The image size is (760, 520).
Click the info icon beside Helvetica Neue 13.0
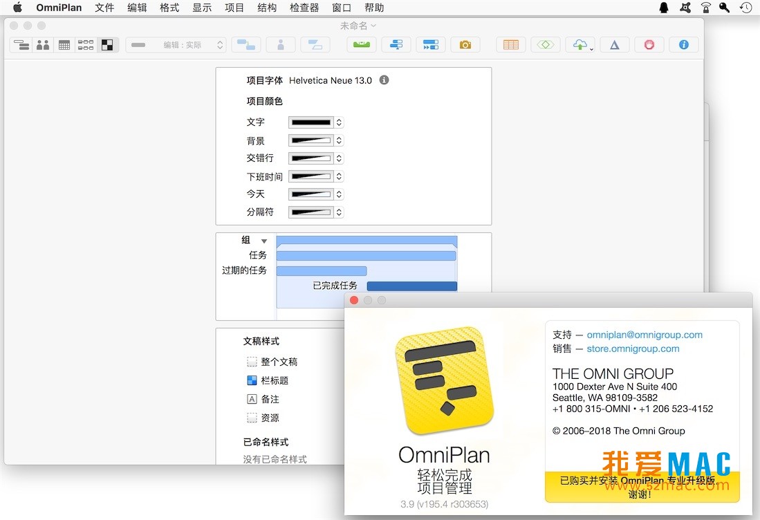(384, 80)
